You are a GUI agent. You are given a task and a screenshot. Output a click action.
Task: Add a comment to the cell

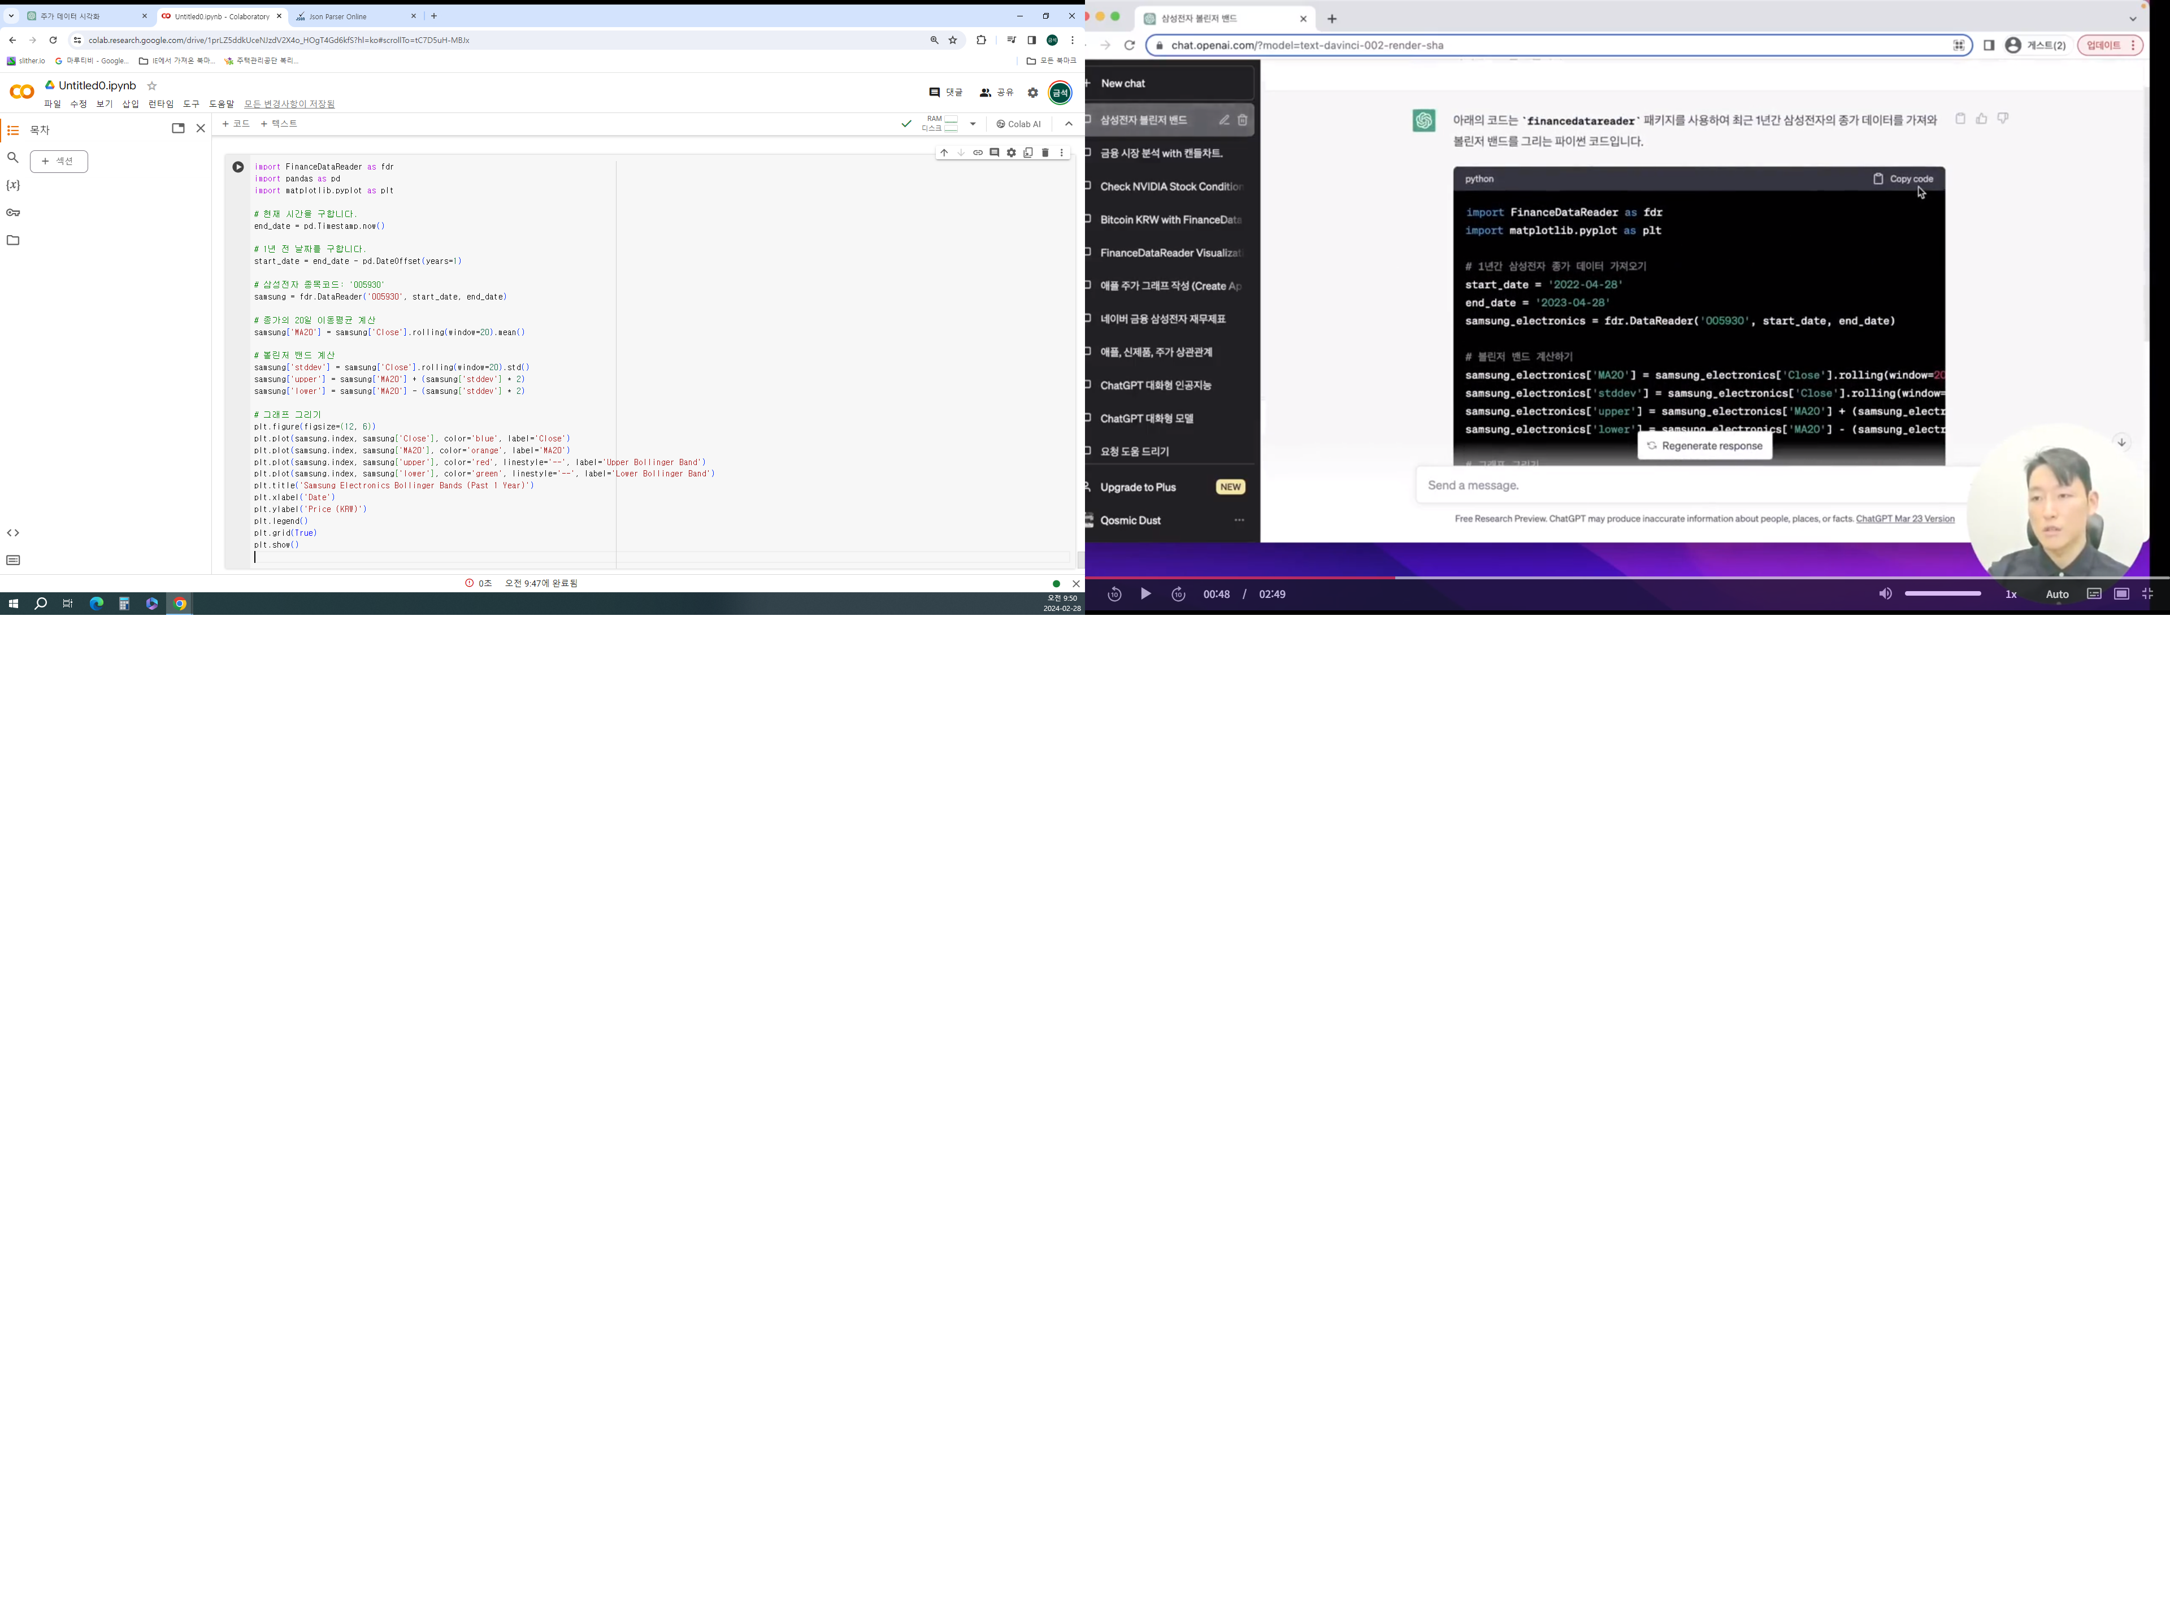(995, 153)
